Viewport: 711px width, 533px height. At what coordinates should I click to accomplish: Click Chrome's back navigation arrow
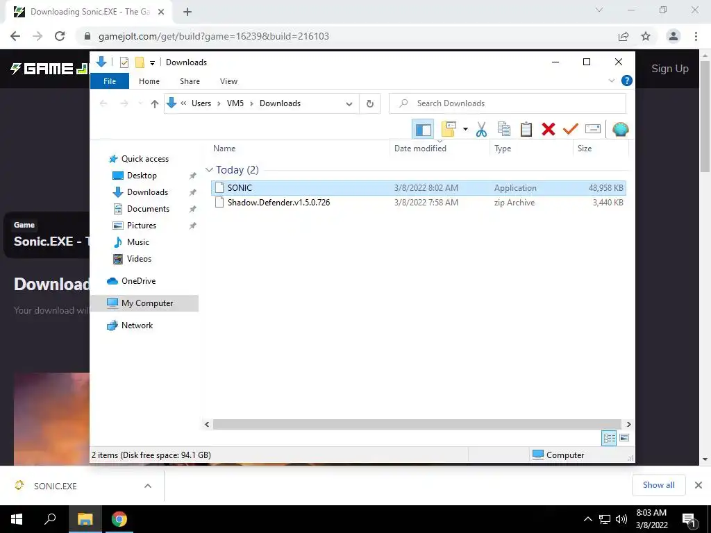pos(15,36)
